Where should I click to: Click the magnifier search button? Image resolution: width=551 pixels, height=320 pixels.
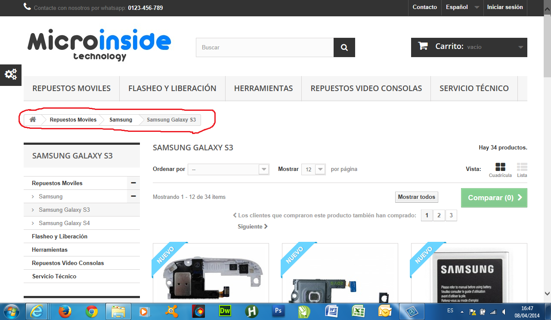pos(344,47)
